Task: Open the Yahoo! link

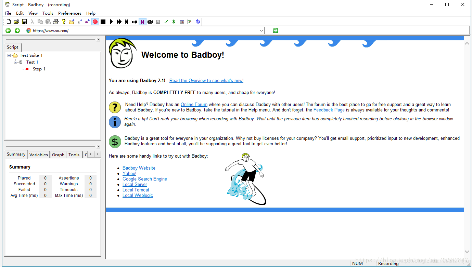Action: (129, 173)
